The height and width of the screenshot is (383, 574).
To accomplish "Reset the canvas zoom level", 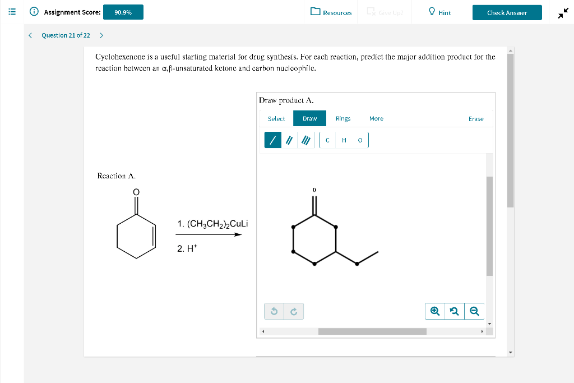I will [x=454, y=311].
